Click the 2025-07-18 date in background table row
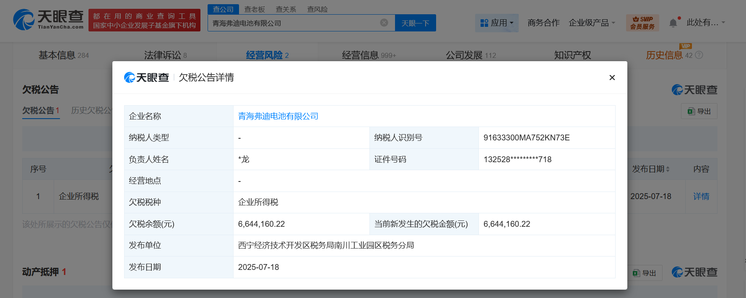746x298 pixels. [x=651, y=196]
